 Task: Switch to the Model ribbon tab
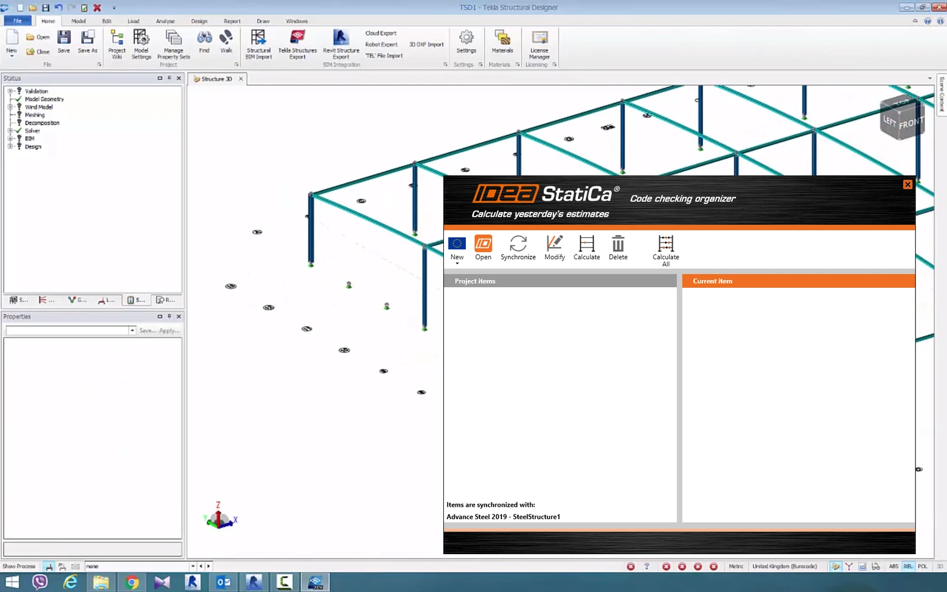point(79,21)
